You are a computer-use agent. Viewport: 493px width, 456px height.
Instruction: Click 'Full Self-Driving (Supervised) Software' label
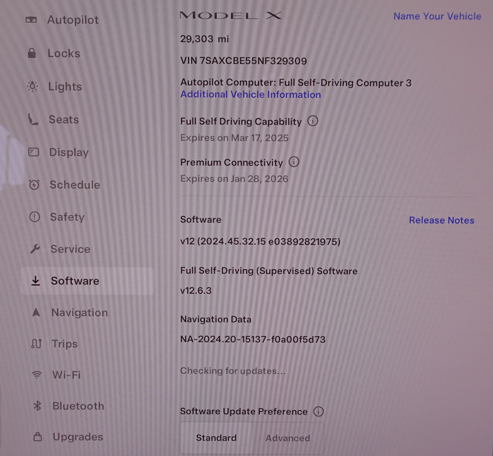[x=269, y=271]
